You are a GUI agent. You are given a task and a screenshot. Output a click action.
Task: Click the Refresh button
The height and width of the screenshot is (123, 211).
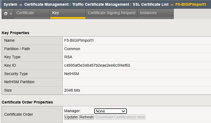point(86,117)
